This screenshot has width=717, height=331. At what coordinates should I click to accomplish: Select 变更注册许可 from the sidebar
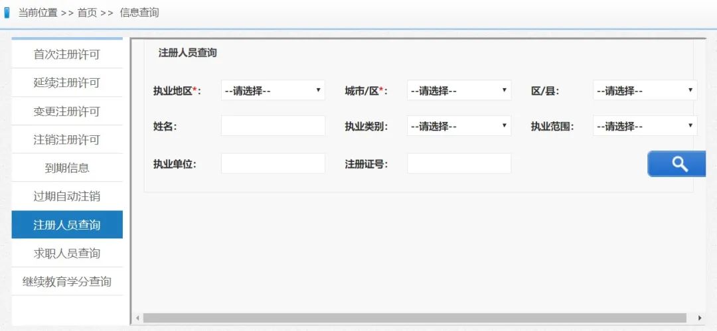(x=67, y=111)
